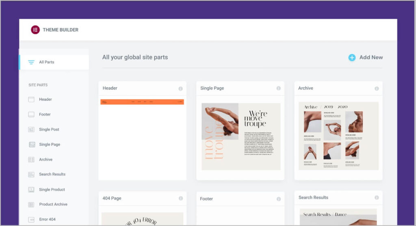The height and width of the screenshot is (226, 416).
Task: Open the Single Page template thumbnail
Action: [241, 136]
